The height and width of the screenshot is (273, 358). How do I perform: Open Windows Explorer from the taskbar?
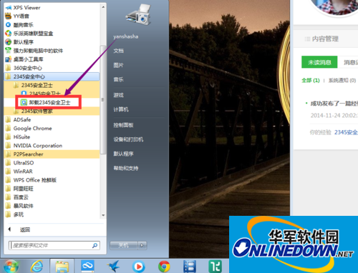pyautogui.click(x=62, y=267)
